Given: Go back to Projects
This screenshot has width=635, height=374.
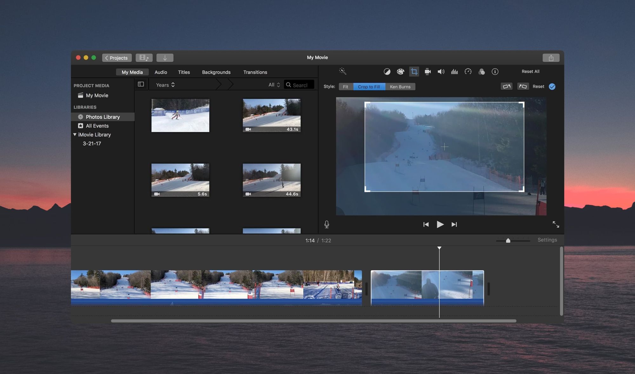Looking at the screenshot, I should pos(117,58).
